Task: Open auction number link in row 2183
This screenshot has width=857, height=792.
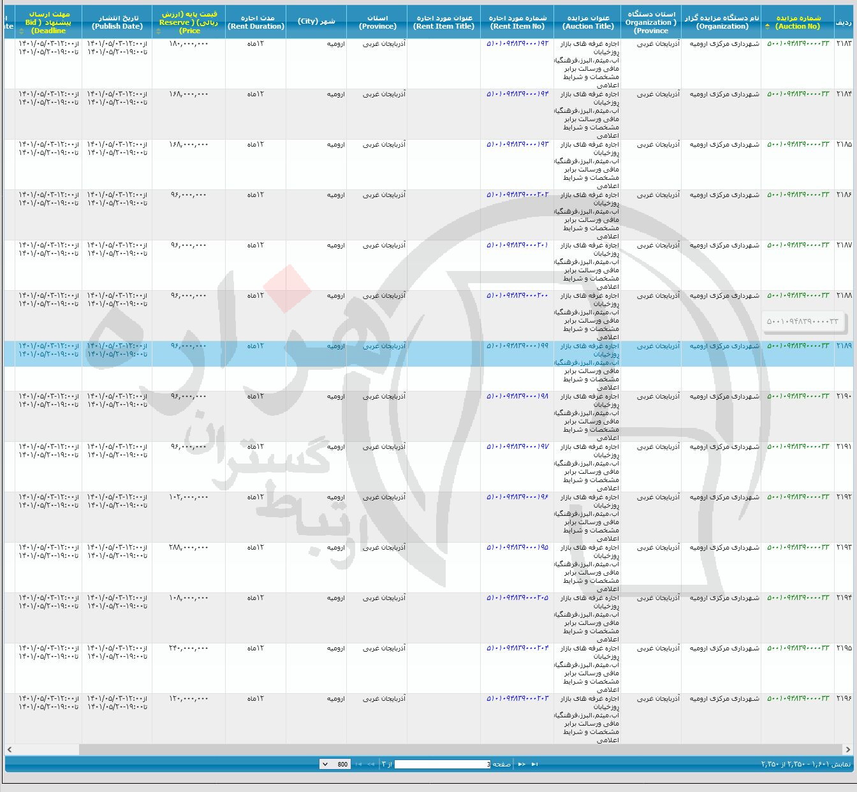Action: 798,44
